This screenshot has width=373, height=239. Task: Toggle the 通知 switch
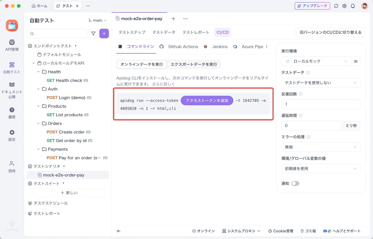click(x=295, y=183)
